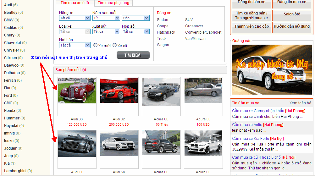Open the 'Chrysler (0)' brand link

pyautogui.click(x=14, y=50)
